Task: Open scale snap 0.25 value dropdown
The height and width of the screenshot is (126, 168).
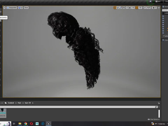Action: [x=148, y=8]
